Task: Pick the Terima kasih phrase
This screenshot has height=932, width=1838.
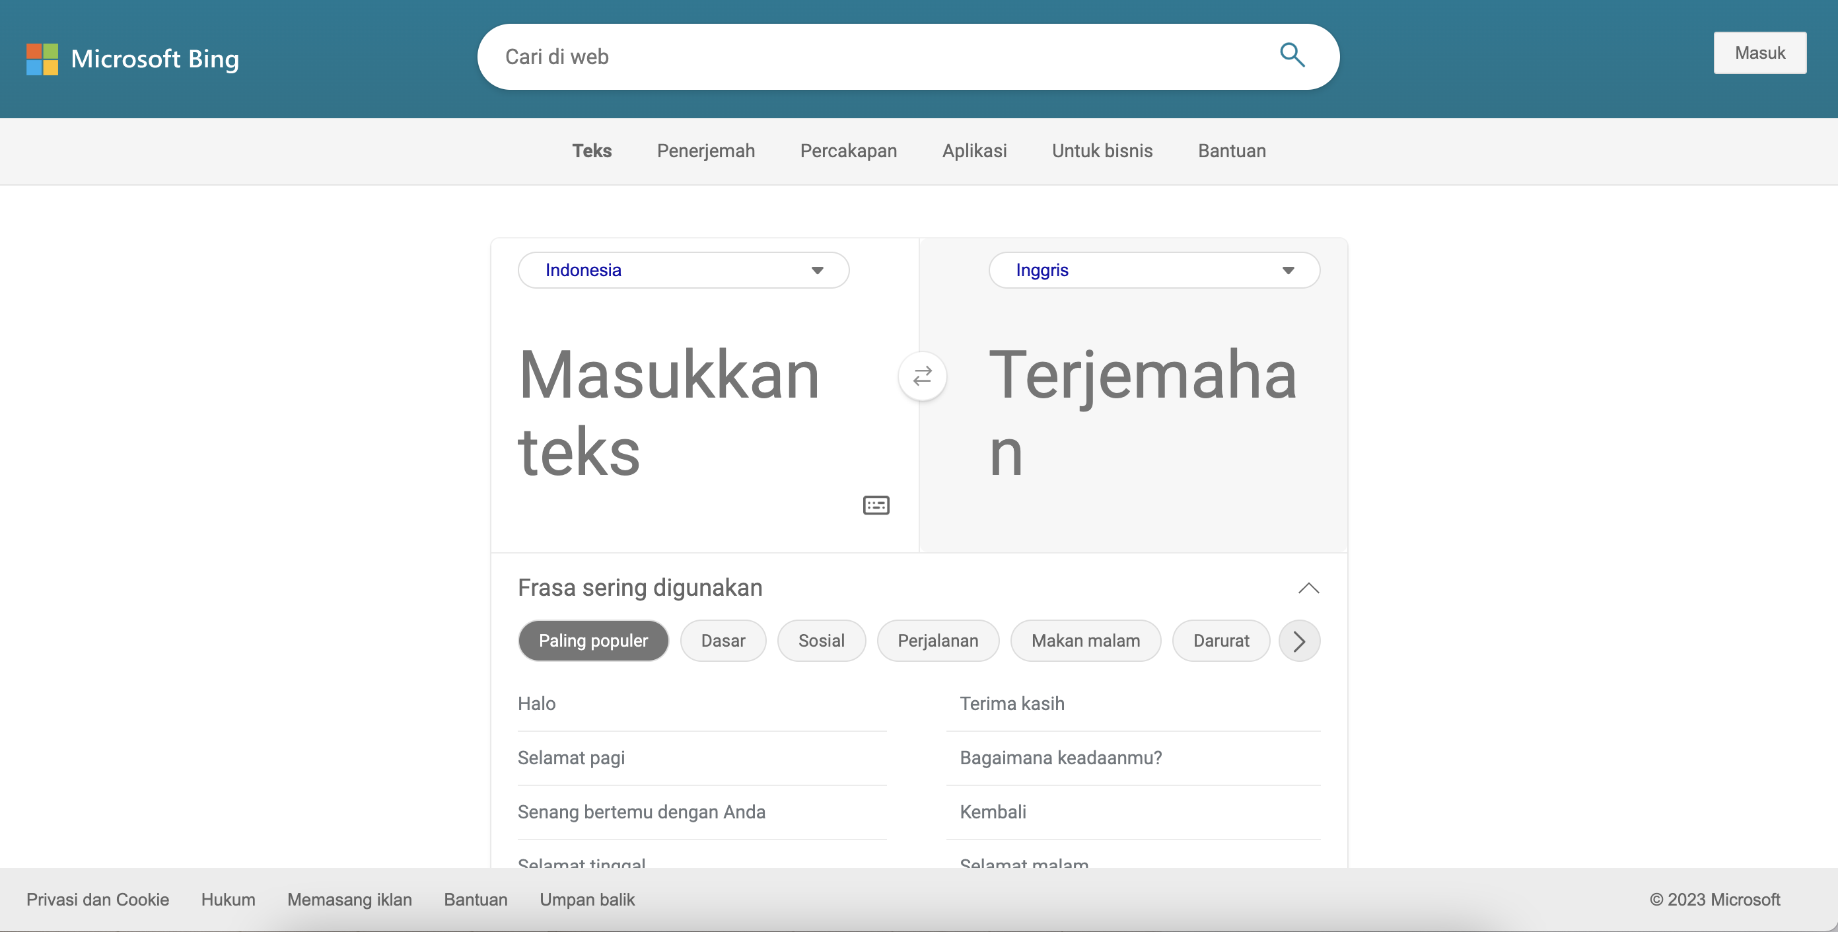Action: [1012, 703]
